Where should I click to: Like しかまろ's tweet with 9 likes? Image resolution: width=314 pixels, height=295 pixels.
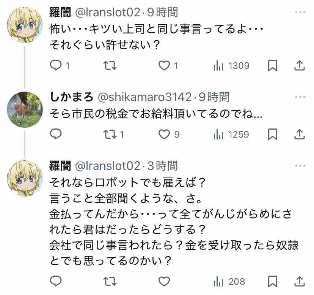point(164,134)
